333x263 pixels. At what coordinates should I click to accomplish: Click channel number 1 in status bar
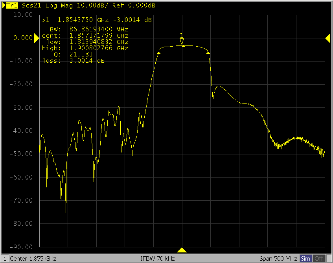tap(4, 259)
